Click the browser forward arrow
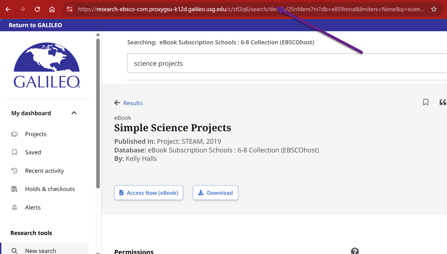Image resolution: width=447 pixels, height=254 pixels. click(x=23, y=9)
